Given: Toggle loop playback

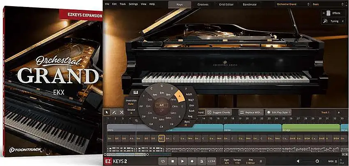Looking at the screenshot, I should pyautogui.click(x=163, y=161).
